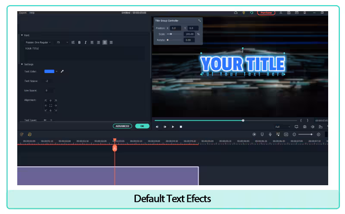
Task: Align title to top-left corner
Action: coord(46,101)
